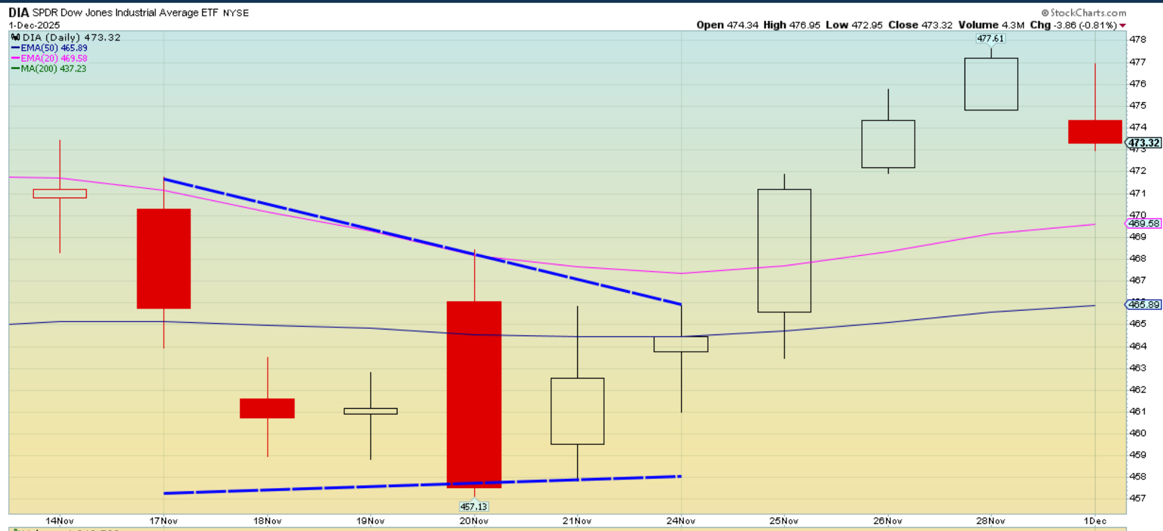Click the red 17Nov candlestick body

pos(164,259)
